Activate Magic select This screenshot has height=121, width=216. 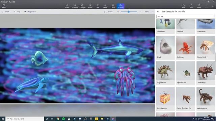(30, 12)
